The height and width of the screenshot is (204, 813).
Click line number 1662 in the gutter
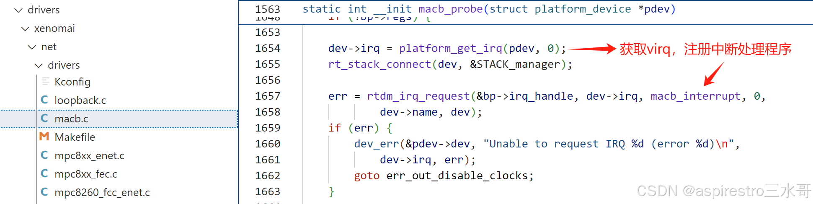268,176
